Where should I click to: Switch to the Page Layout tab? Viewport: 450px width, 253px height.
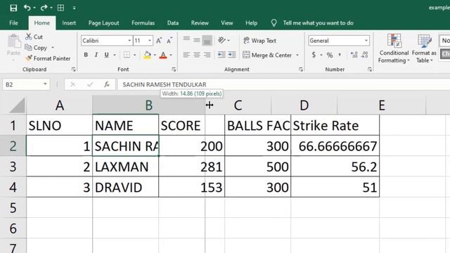point(103,23)
